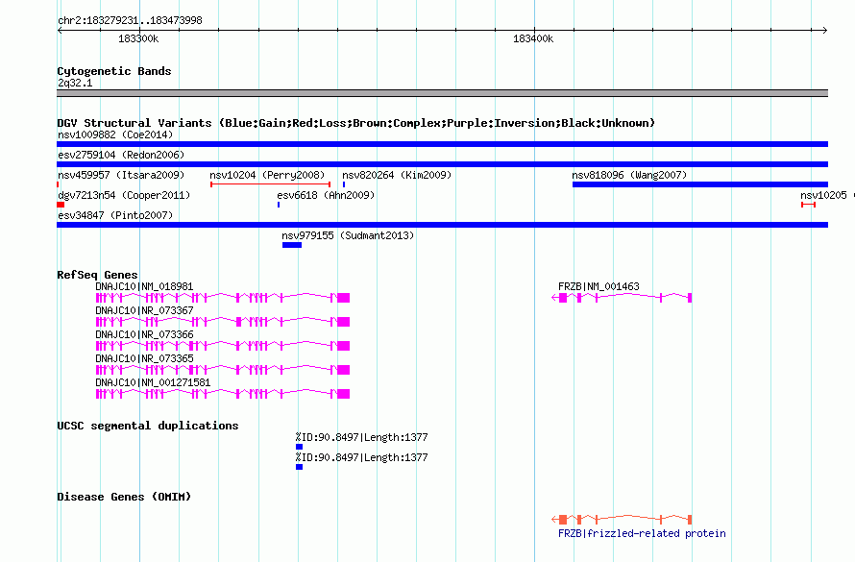Select the nsv459957 (Itsara2009) red mark
855x562 pixels.
58,184
